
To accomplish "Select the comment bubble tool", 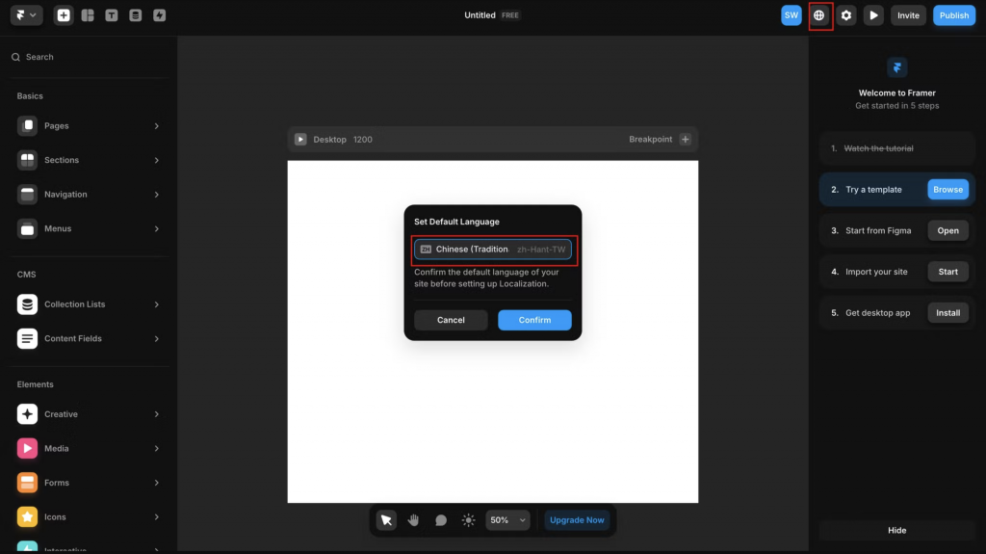I will (441, 520).
